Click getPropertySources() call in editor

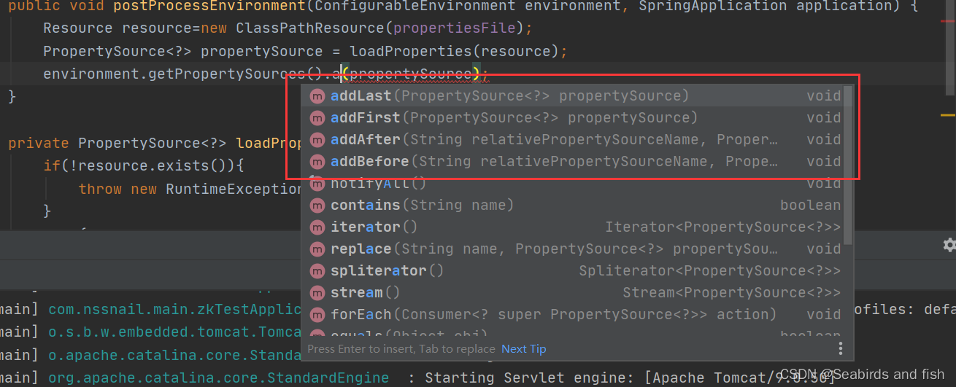tap(236, 74)
